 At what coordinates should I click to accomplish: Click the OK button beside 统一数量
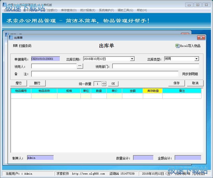pos(113,84)
